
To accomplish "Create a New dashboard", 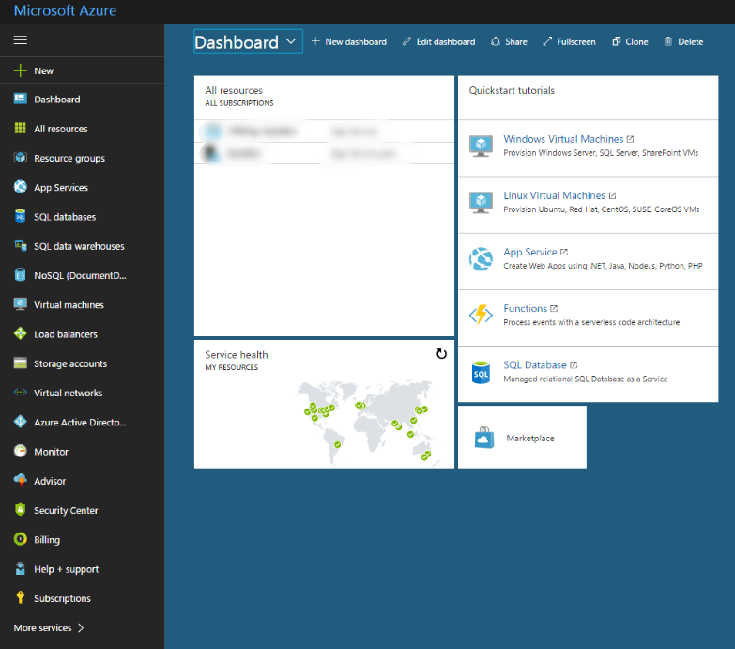I will point(349,41).
